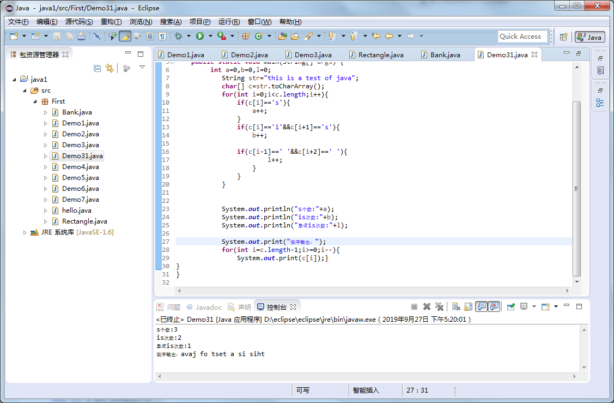Image resolution: width=614 pixels, height=403 pixels.
Task: Click the Previous Annotation icon
Action: click(354, 37)
